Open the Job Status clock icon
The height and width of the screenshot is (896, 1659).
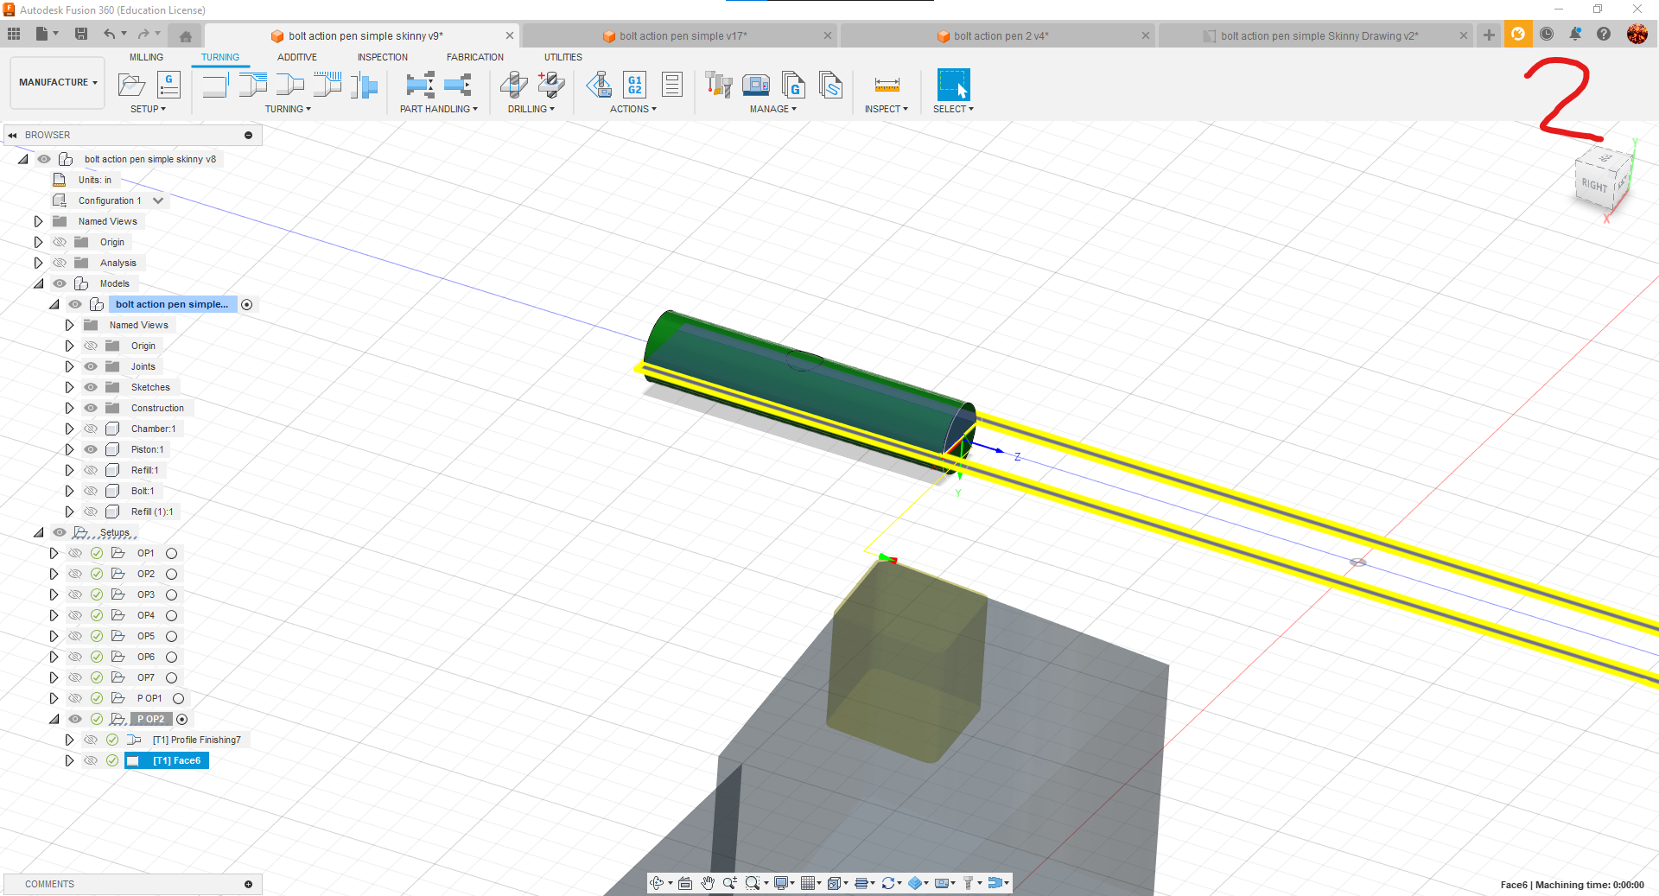pos(1547,34)
